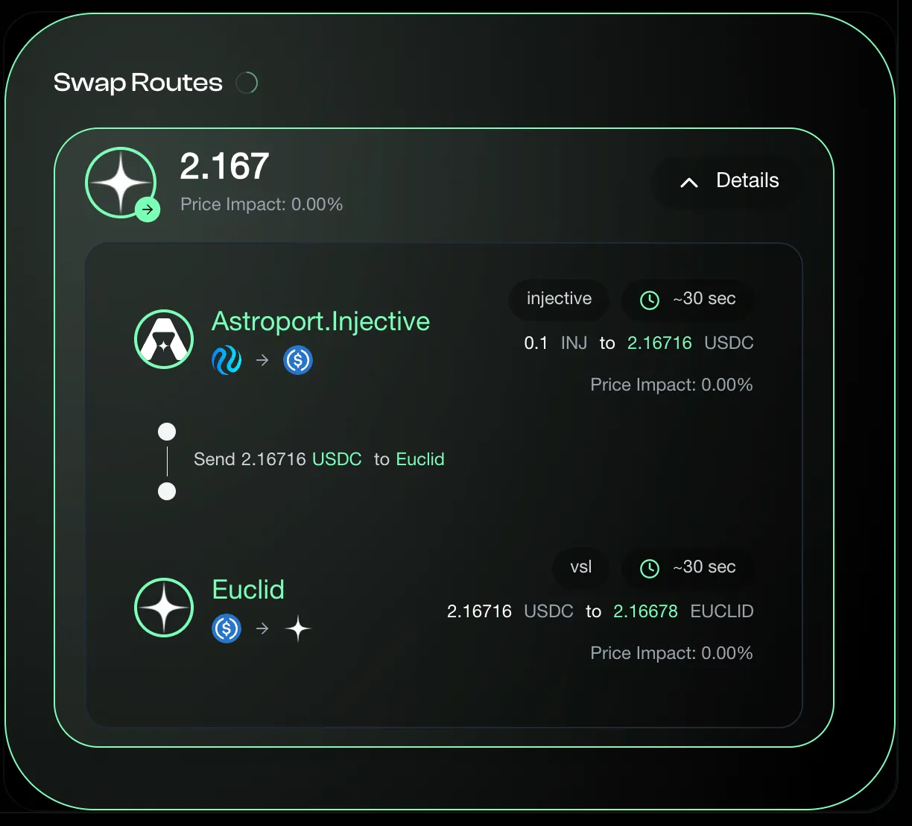Click the green arrow badge on token icon

pyautogui.click(x=148, y=209)
